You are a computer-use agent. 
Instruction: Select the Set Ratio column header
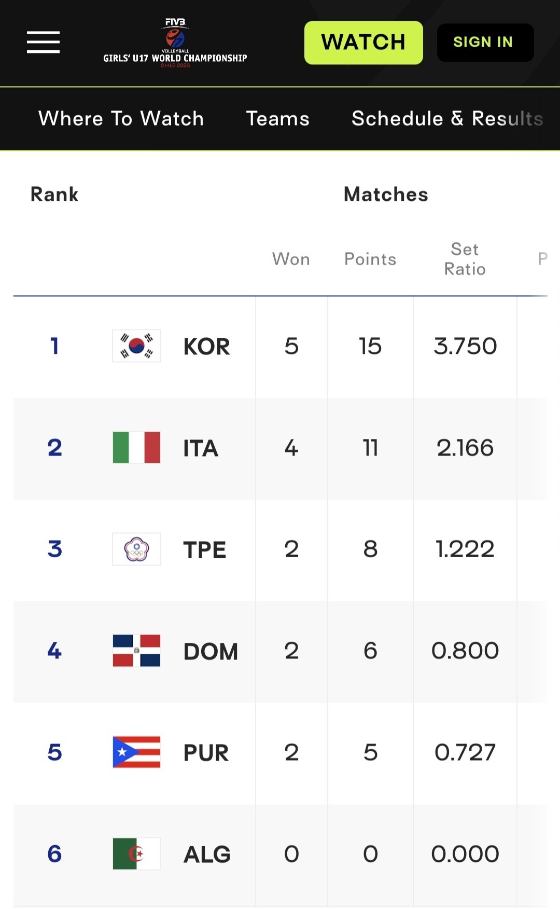(x=465, y=259)
